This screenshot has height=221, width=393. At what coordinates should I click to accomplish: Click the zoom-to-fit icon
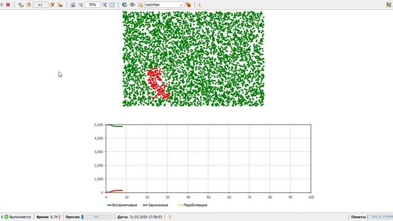pos(112,5)
